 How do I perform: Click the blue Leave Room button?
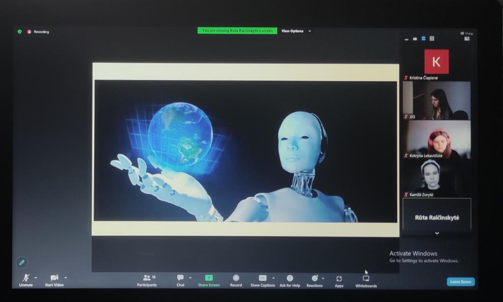(x=461, y=282)
